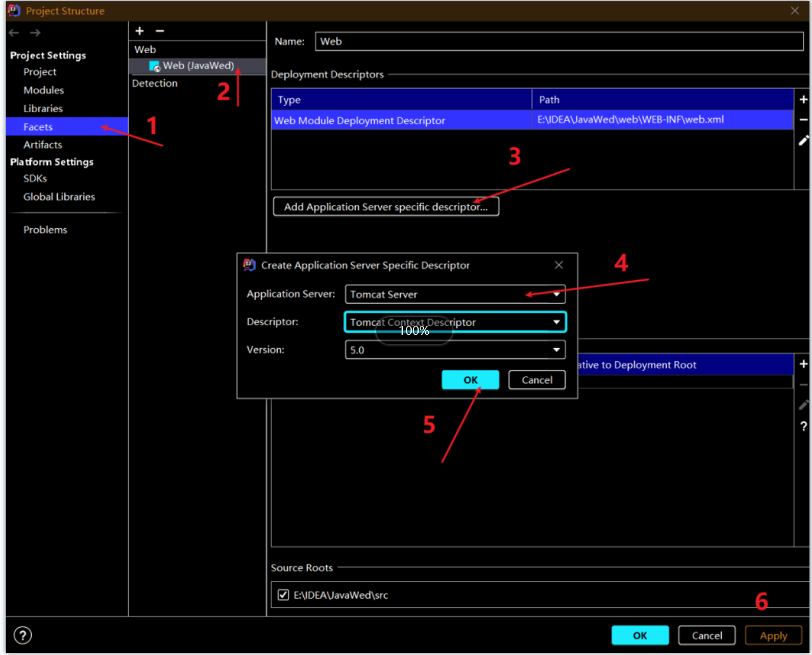
Task: Toggle the E:\IDEA\JavaWed\src source root checkbox
Action: (283, 595)
